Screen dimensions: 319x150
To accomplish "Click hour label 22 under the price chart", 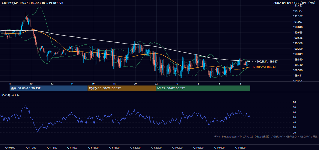I will coord(156,83).
